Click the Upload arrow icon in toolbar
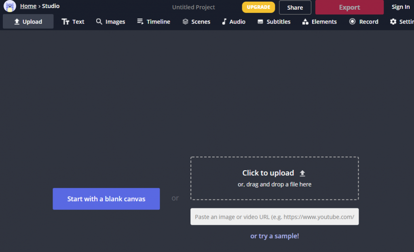 [x=17, y=22]
